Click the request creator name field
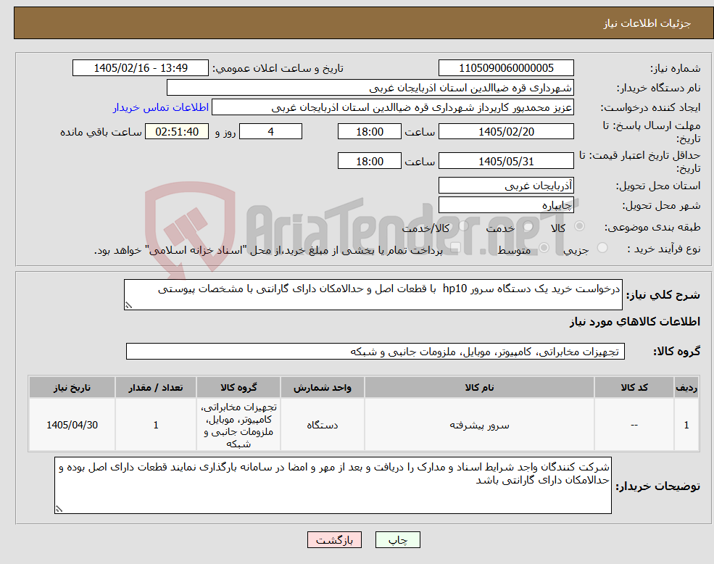The width and height of the screenshot is (714, 564). click(x=392, y=107)
